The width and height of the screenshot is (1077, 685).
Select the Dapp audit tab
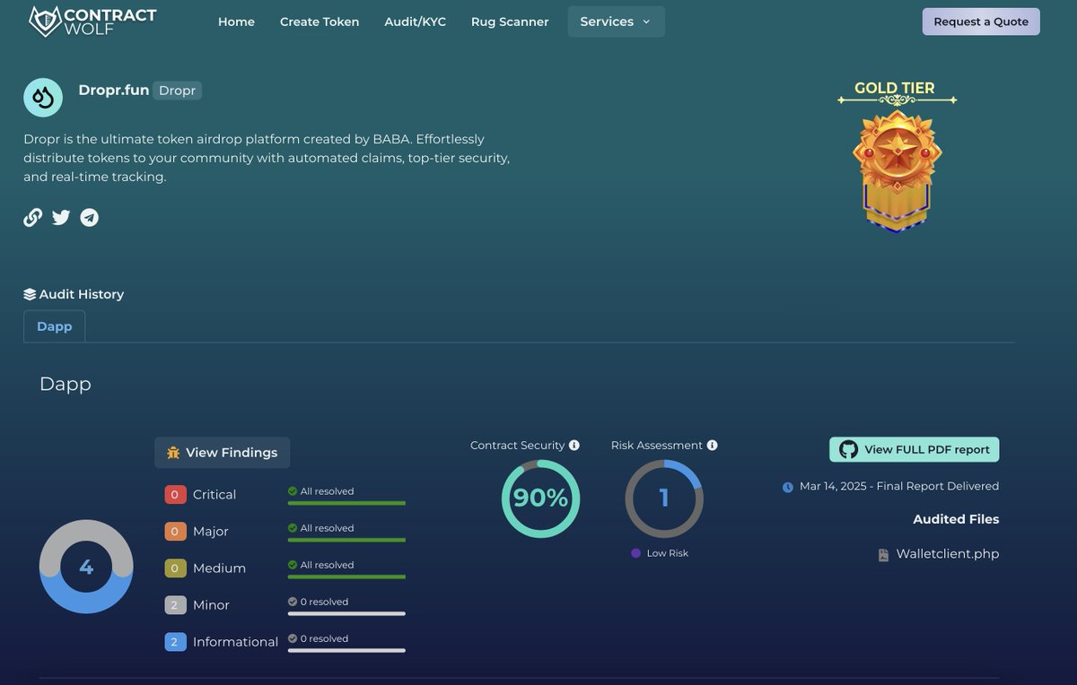55,326
